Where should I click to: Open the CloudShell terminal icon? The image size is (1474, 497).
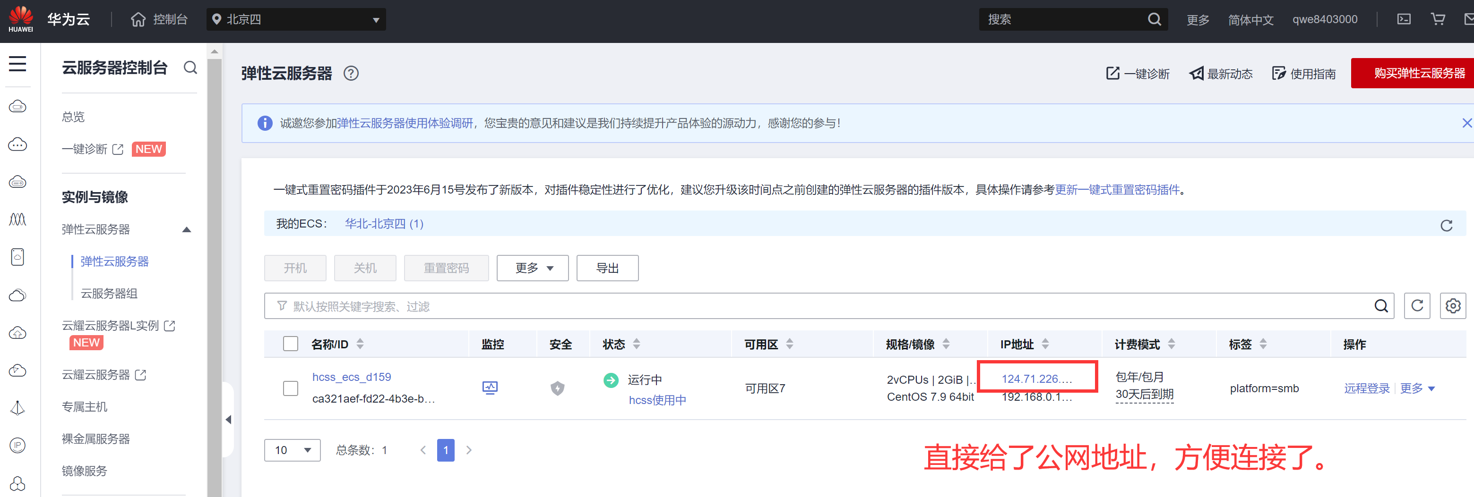(x=1404, y=19)
